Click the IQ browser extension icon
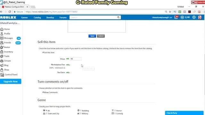Viewport: 205px width, 115px height. tap(175, 12)
